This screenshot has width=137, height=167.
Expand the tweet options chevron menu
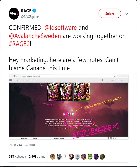coord(127,14)
